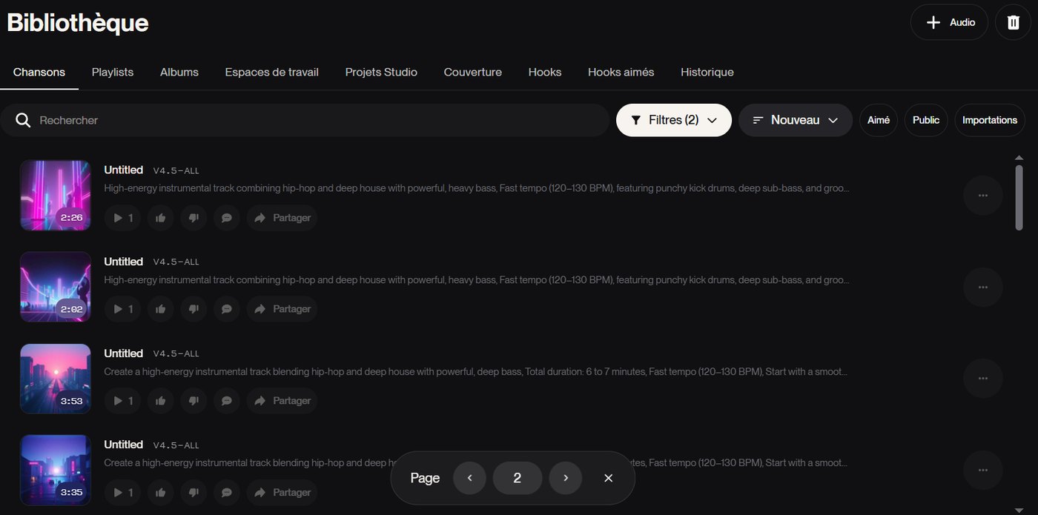
Task: Click the magnifier search icon
Action: point(23,120)
